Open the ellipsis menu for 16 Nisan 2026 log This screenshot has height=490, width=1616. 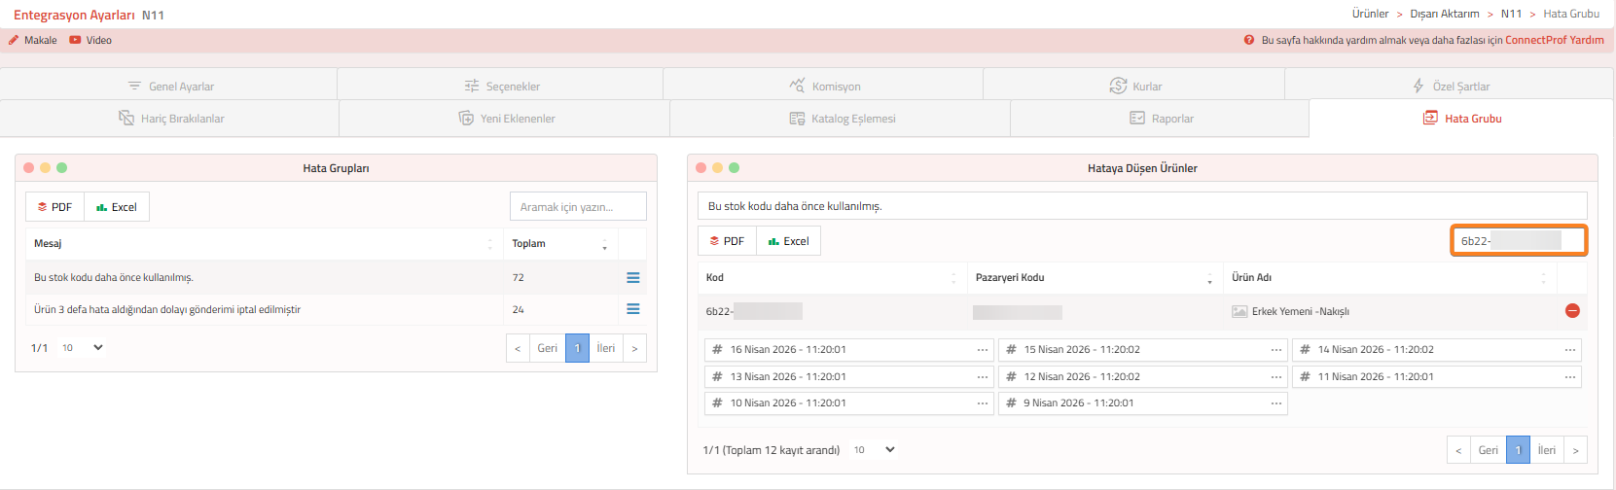coord(982,350)
